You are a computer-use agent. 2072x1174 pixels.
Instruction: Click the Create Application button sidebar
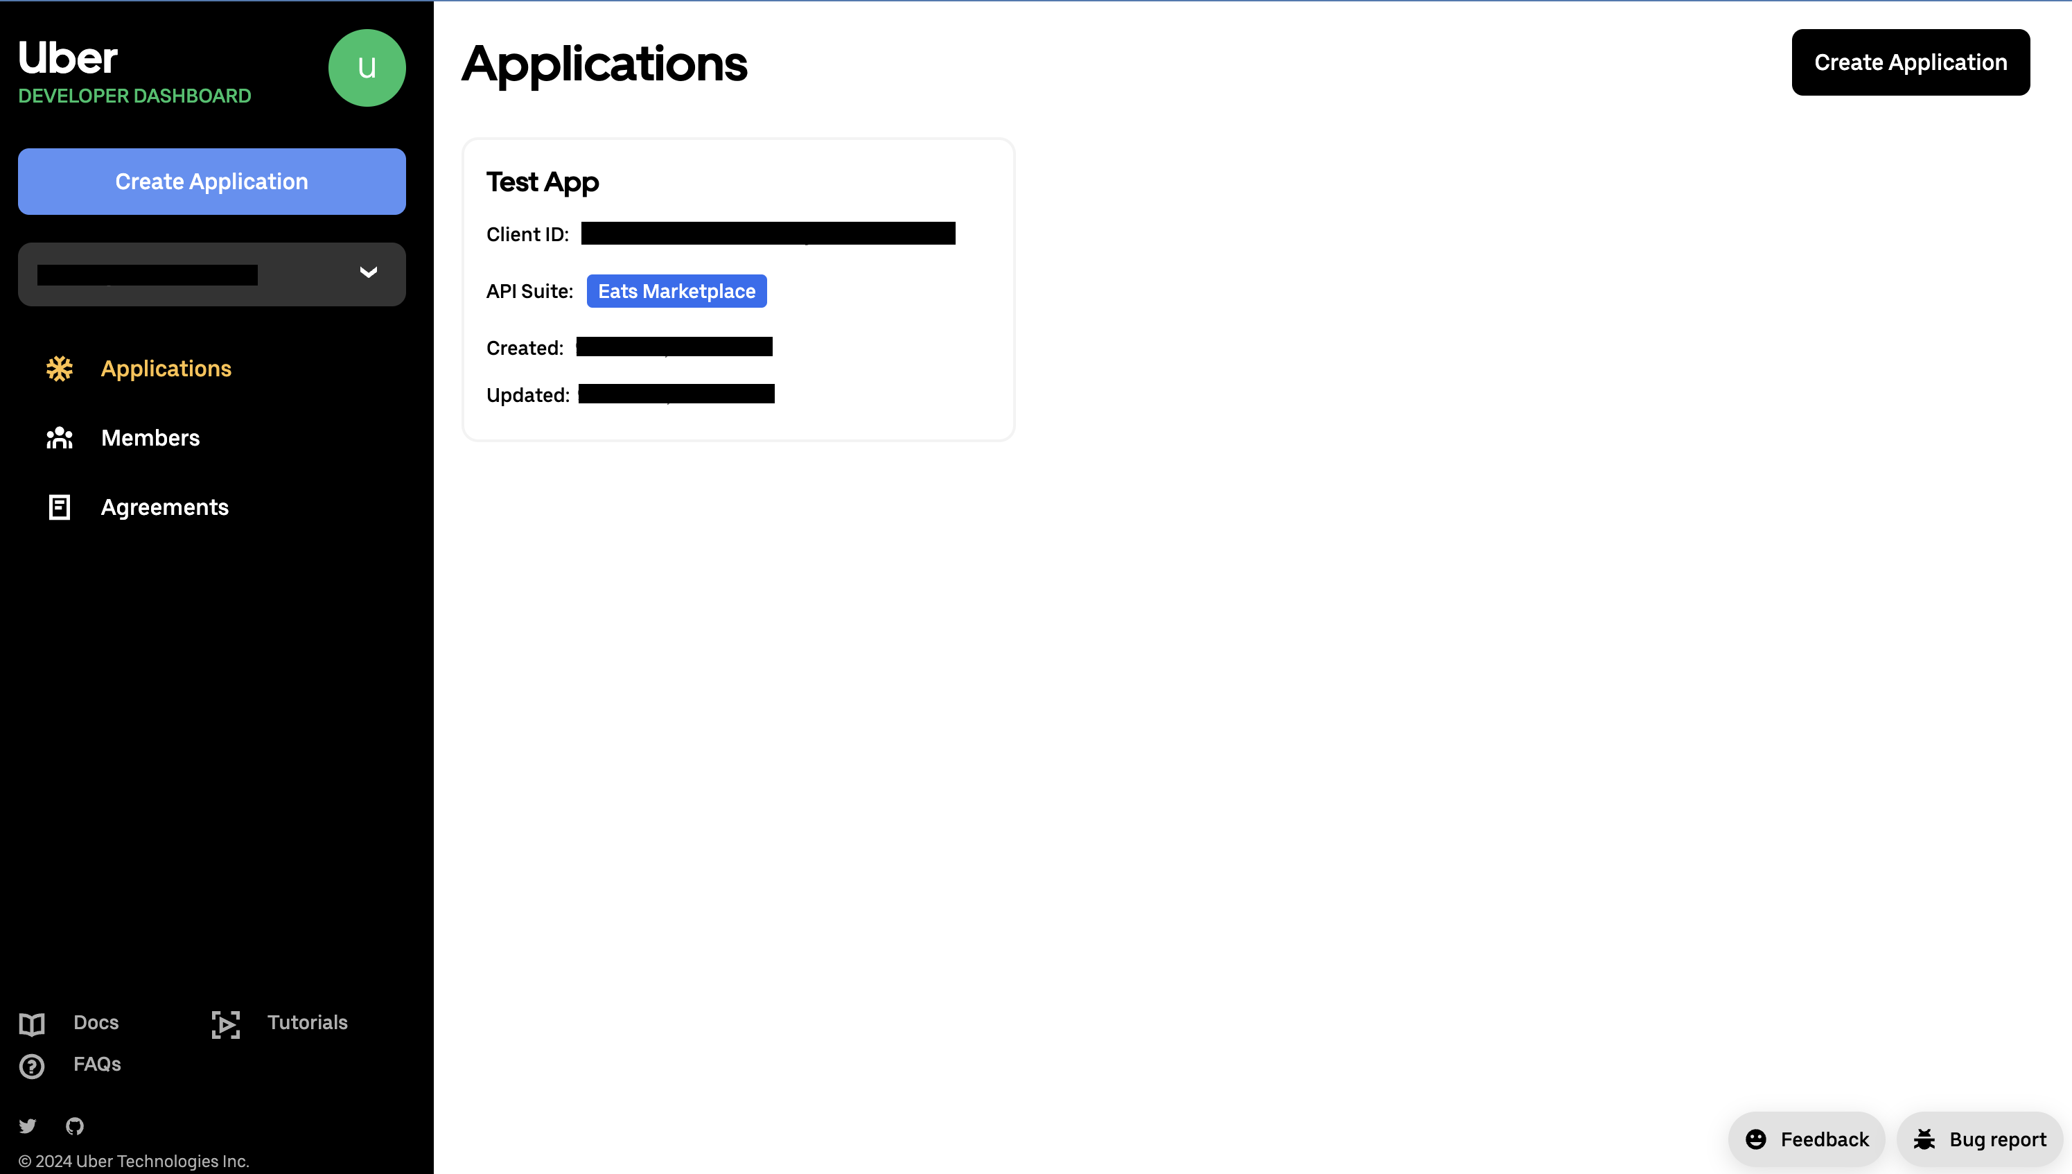pos(212,181)
